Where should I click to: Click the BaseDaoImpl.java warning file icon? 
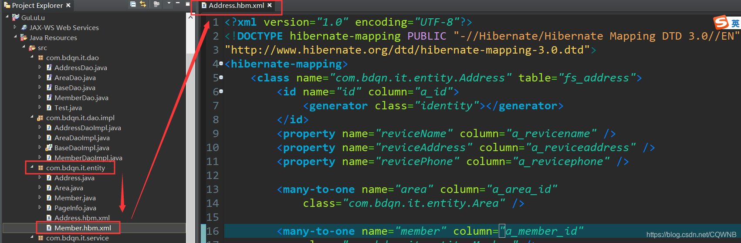pos(49,148)
